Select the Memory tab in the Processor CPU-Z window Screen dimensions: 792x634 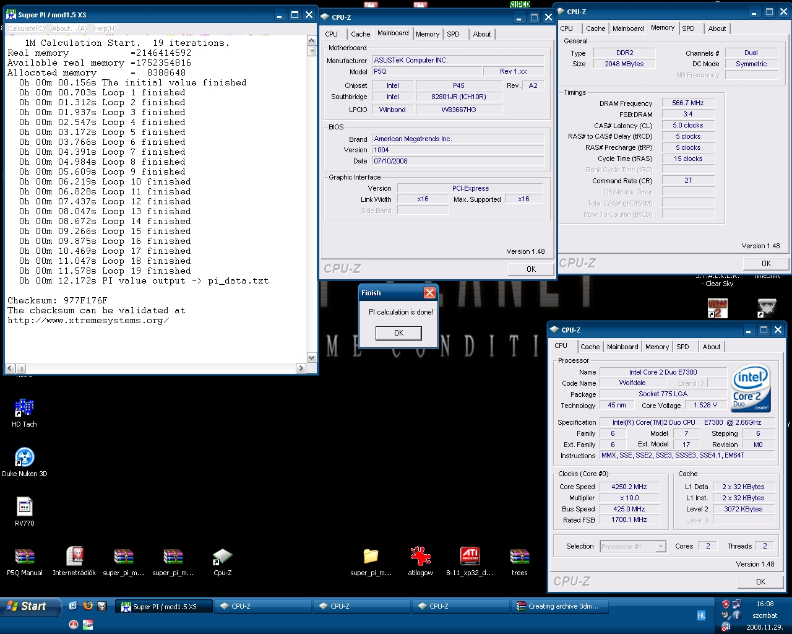pos(656,347)
